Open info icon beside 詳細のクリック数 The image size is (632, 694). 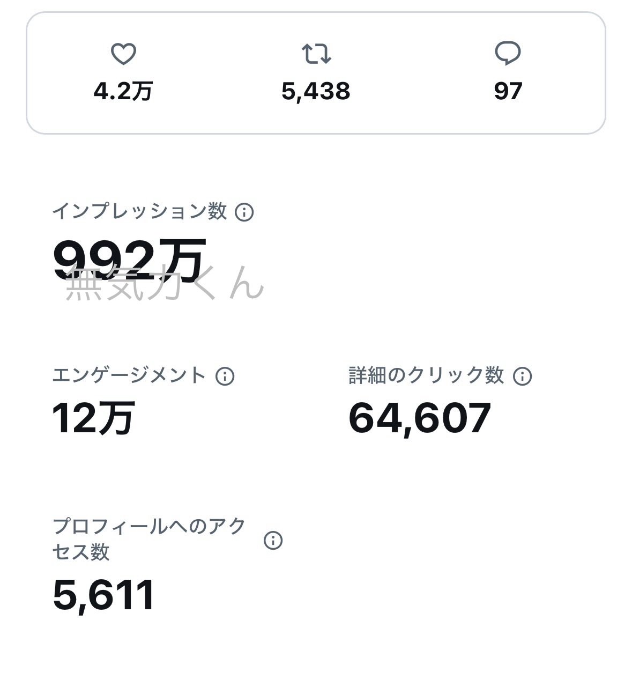coord(522,376)
